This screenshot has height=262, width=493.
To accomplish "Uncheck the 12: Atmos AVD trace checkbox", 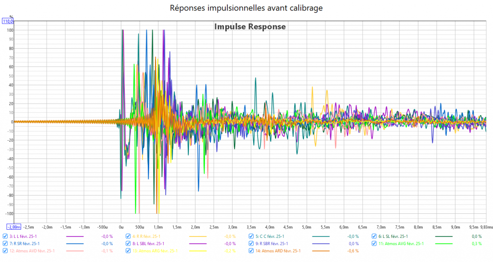I will pyautogui.click(x=5, y=251).
